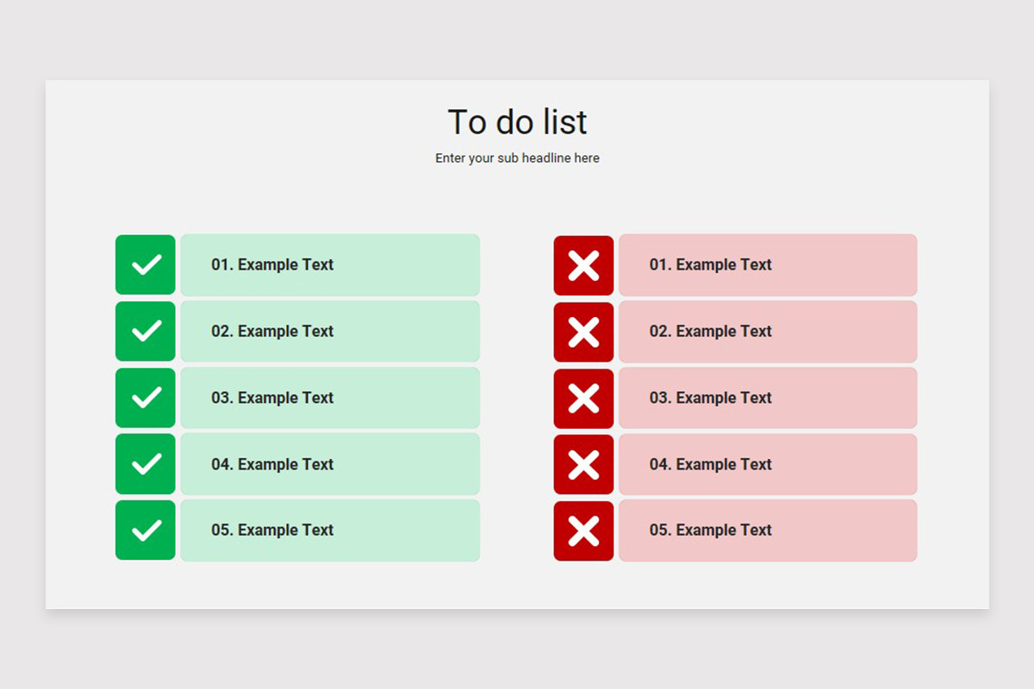Expand the green '05. Example Text' row

click(x=330, y=531)
